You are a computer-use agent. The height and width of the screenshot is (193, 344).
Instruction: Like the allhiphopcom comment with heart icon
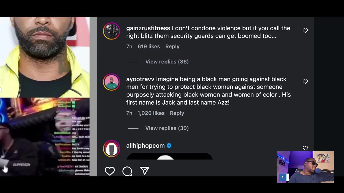pos(305,148)
